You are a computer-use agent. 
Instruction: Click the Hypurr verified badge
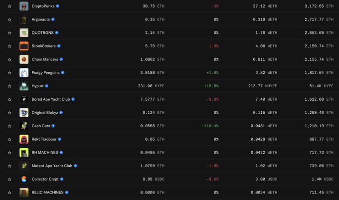pyautogui.click(x=46, y=86)
